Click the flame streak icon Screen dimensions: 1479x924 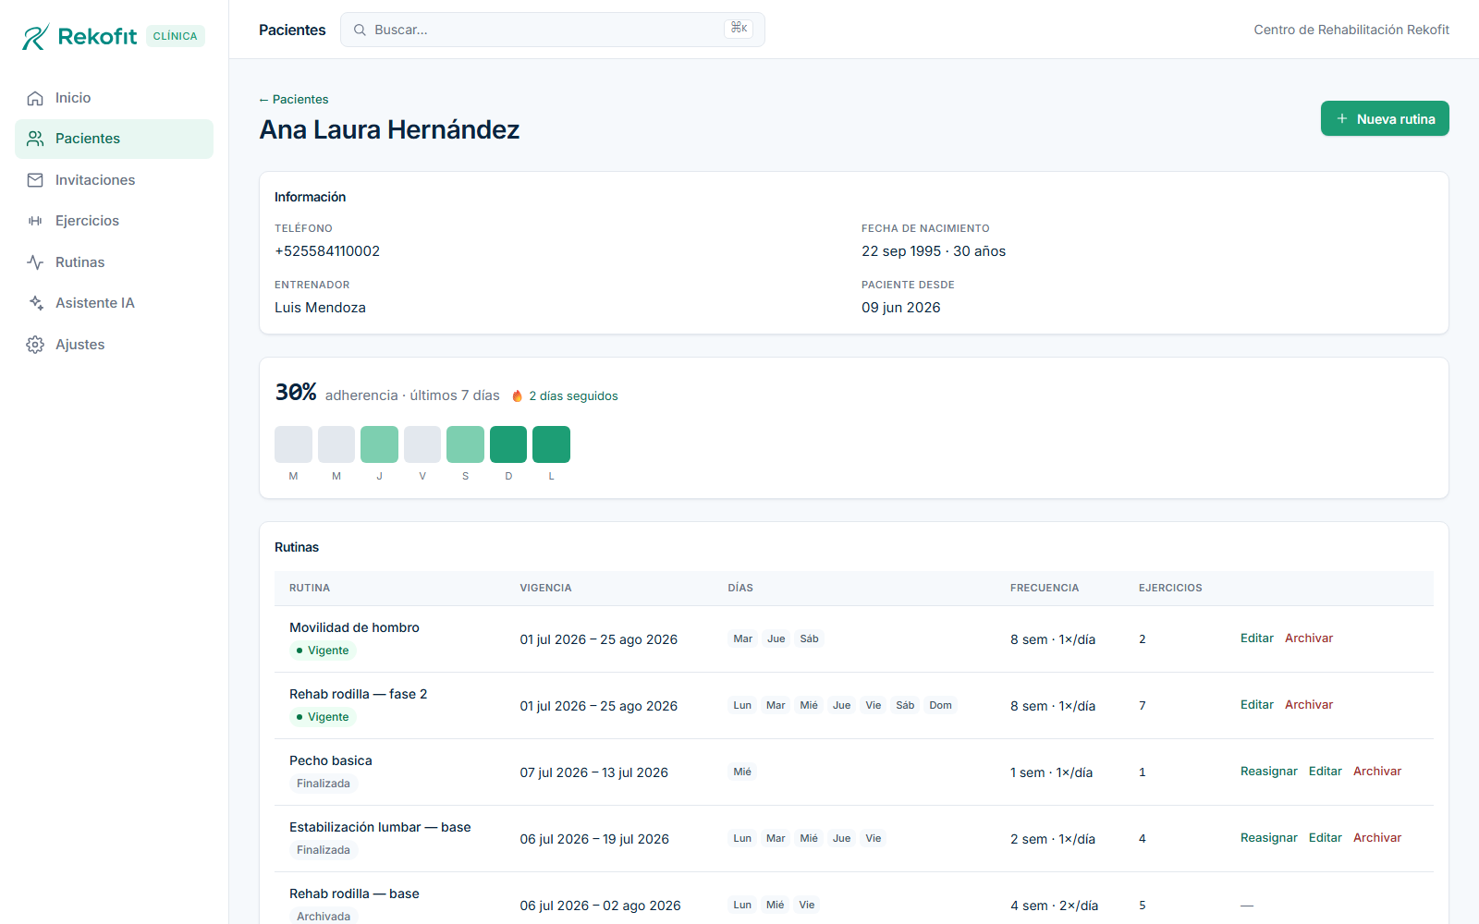[518, 395]
